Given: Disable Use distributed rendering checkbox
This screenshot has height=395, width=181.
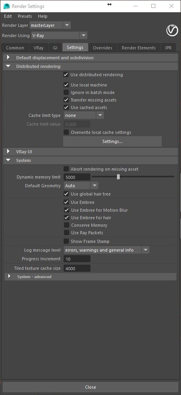Looking at the screenshot, I should [66, 75].
